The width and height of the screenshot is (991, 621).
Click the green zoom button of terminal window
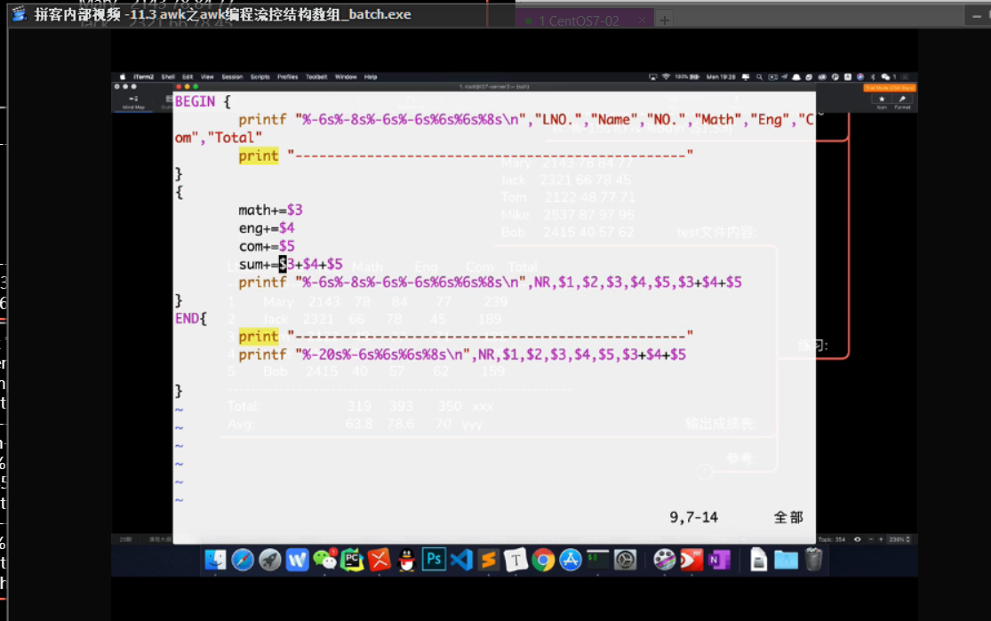point(196,86)
